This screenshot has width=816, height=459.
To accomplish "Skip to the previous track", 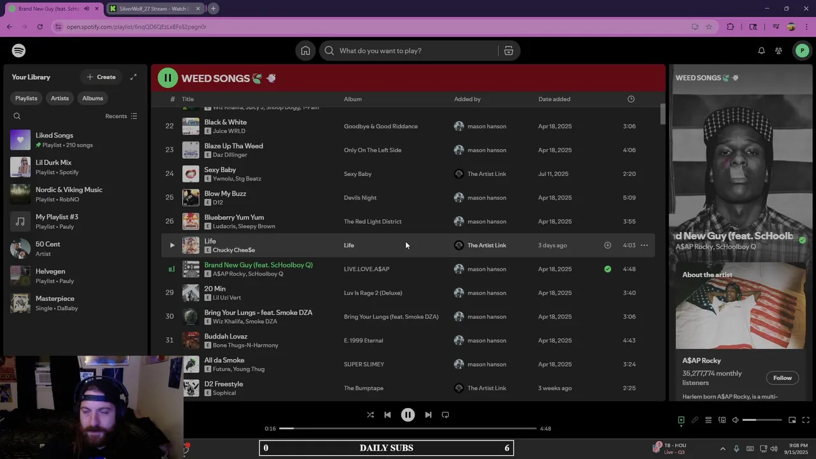I will tap(388, 415).
